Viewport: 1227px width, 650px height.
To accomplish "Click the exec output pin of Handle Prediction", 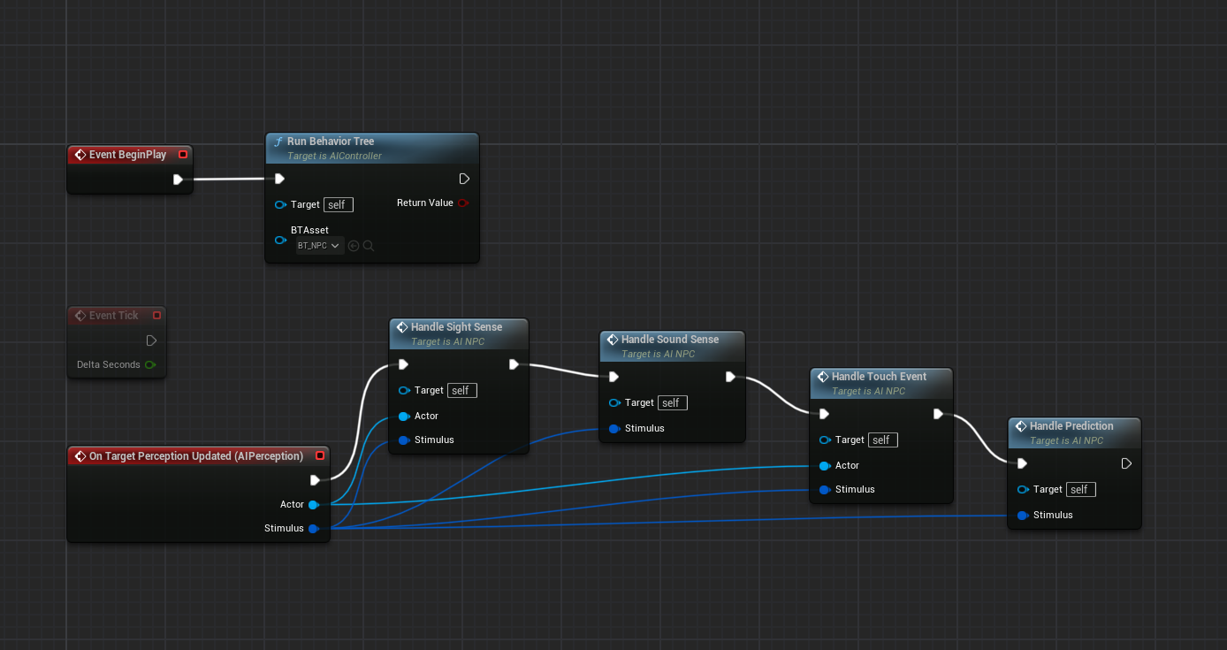I will (x=1126, y=463).
